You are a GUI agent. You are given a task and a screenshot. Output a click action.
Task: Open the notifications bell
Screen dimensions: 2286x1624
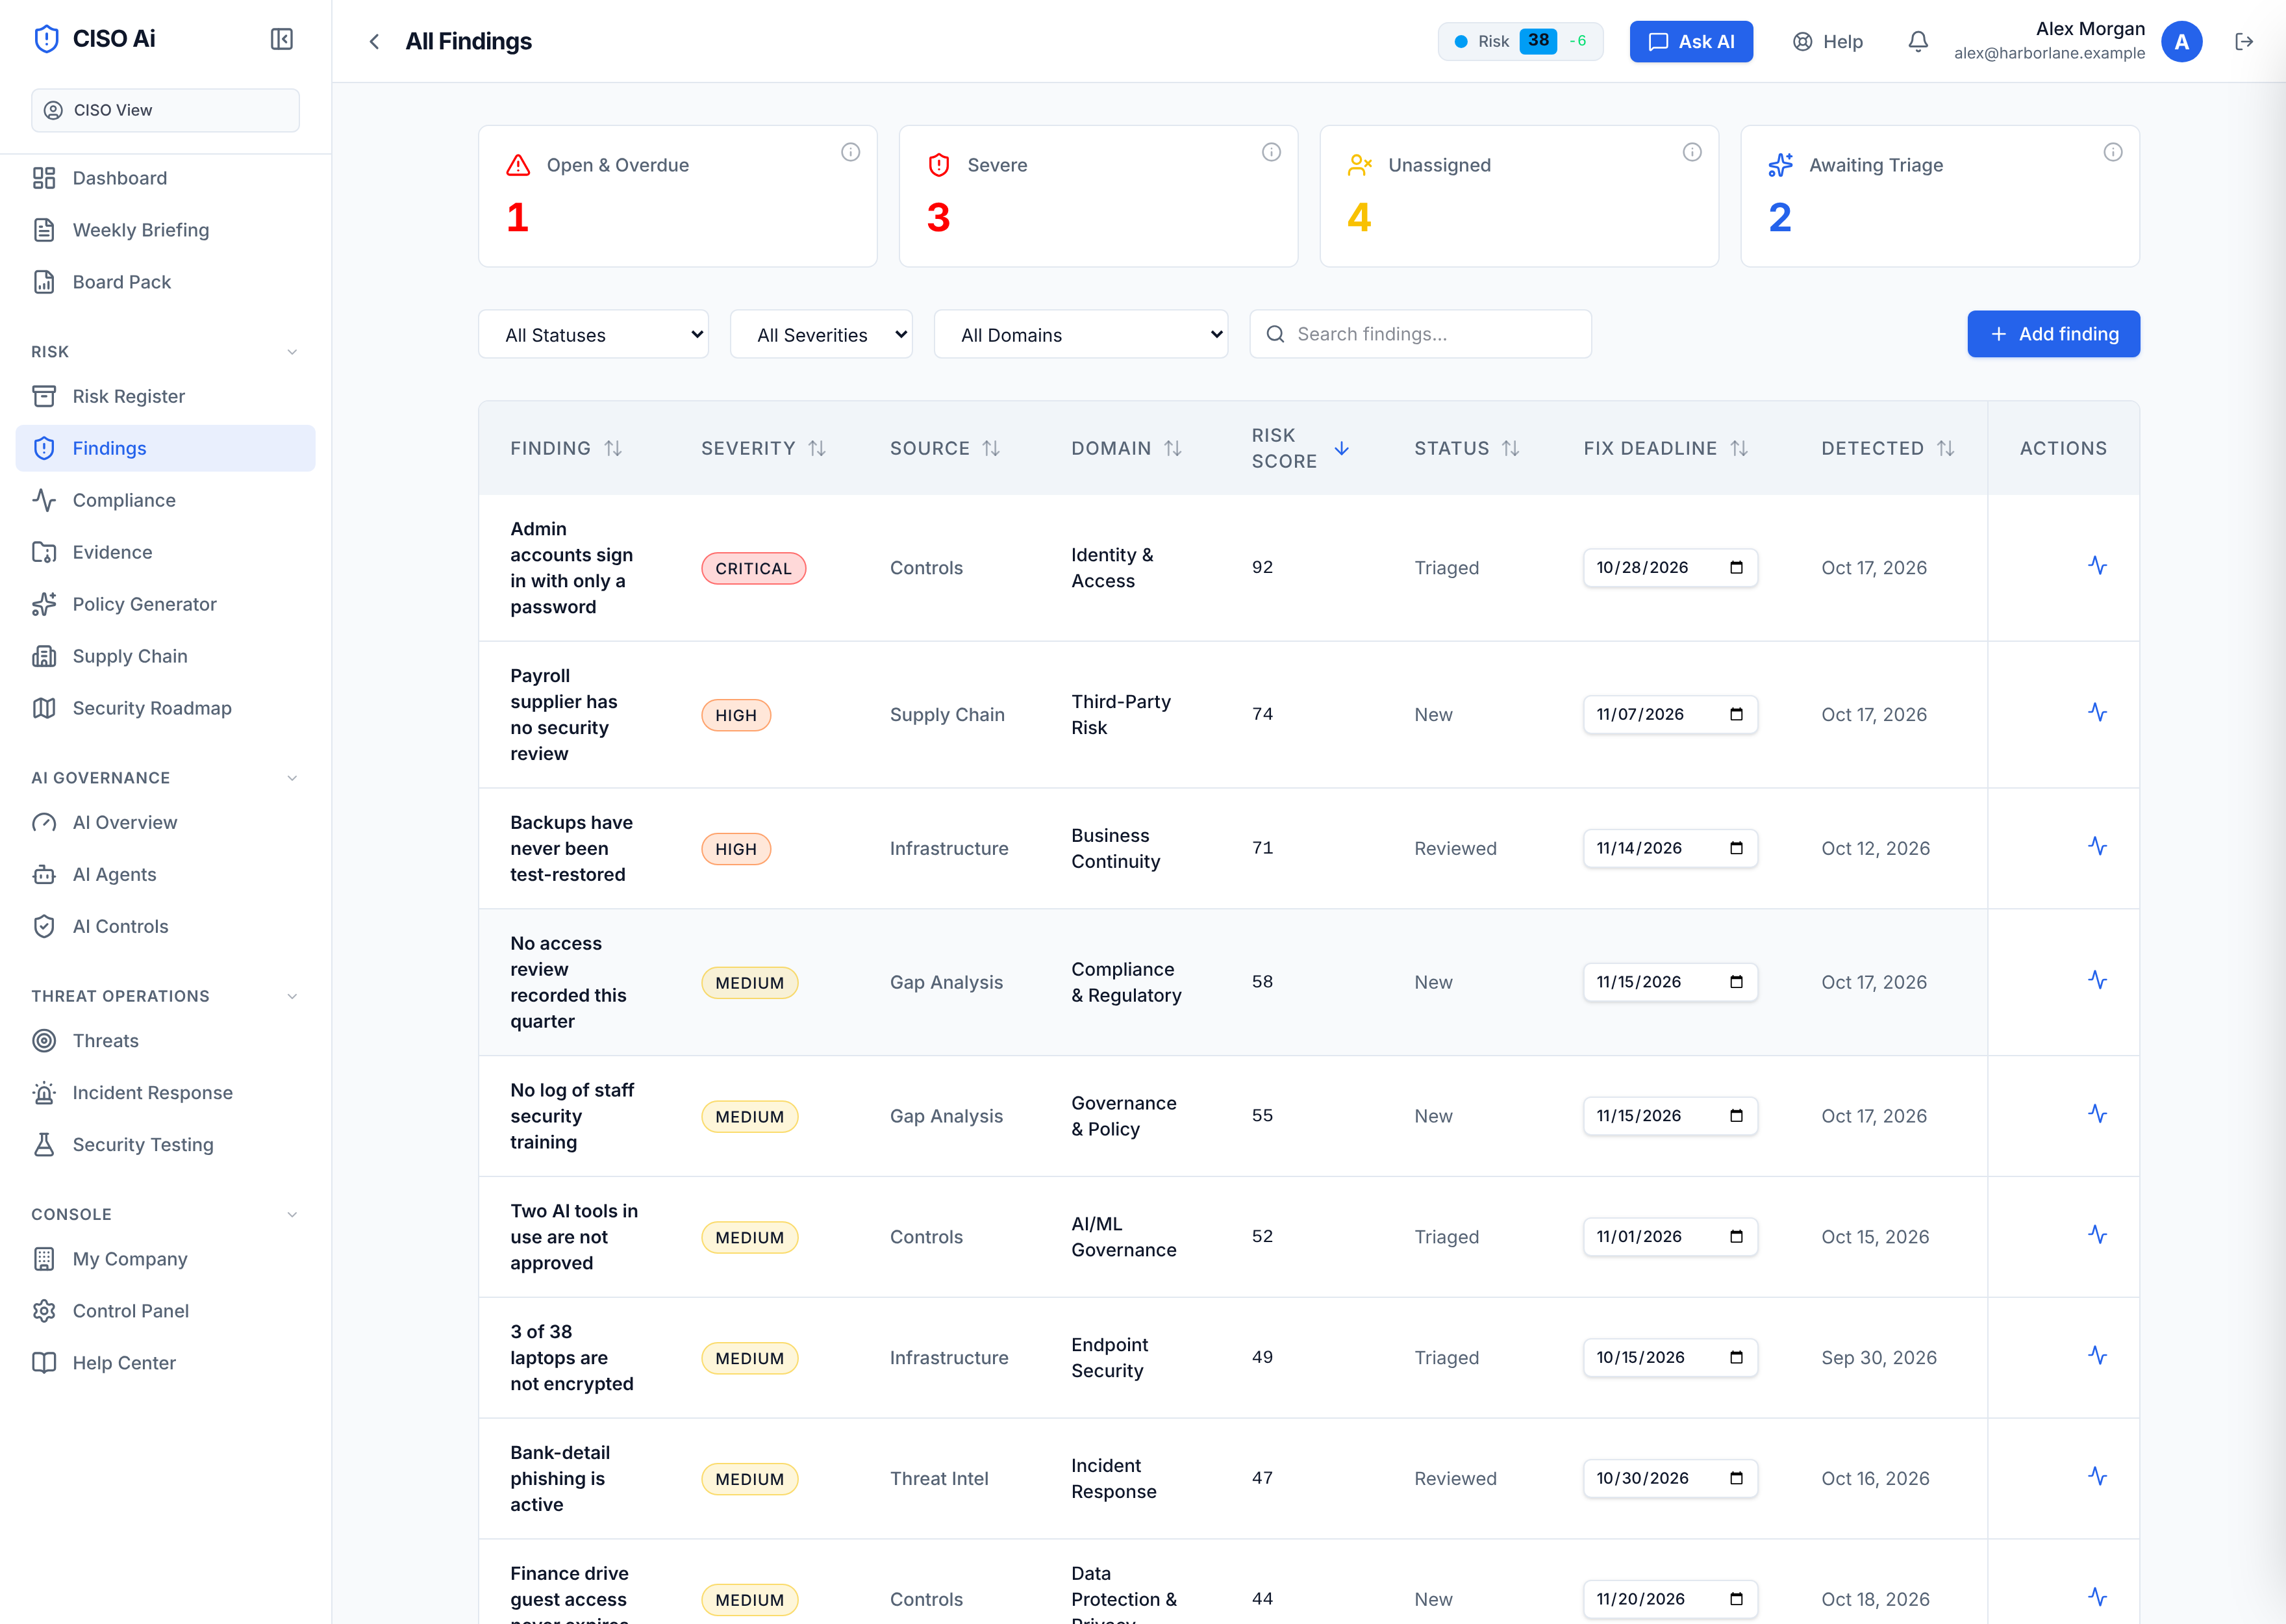coord(1917,41)
